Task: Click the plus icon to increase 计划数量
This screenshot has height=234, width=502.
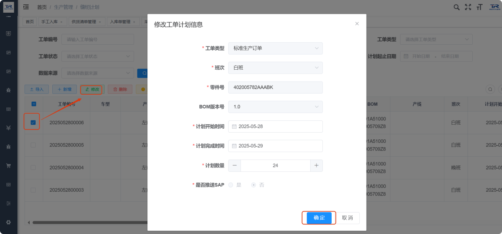Action: [x=316, y=166]
